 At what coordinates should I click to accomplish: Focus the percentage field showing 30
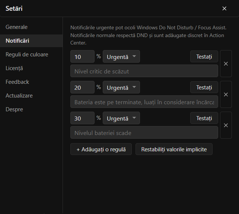(x=83, y=118)
